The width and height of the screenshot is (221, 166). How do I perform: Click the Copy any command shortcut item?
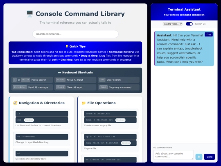pos(119,87)
